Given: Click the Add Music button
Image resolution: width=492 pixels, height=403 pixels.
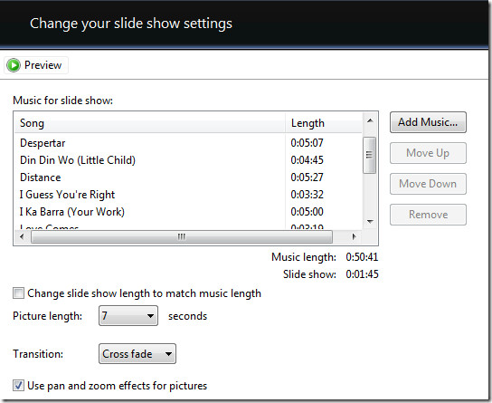Looking at the screenshot, I should [x=428, y=122].
